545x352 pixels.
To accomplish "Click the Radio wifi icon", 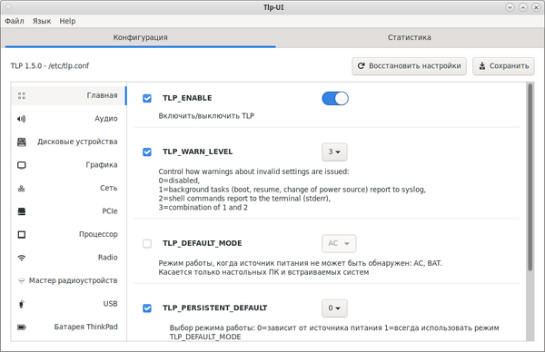I will 22,258.
